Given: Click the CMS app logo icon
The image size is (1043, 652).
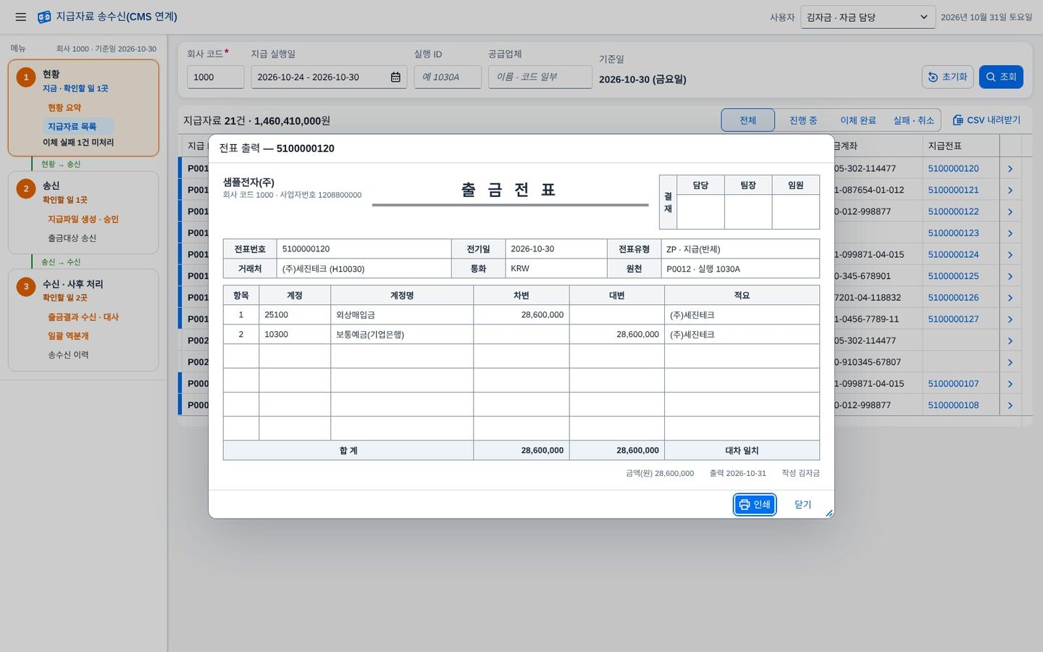Looking at the screenshot, I should pos(44,17).
